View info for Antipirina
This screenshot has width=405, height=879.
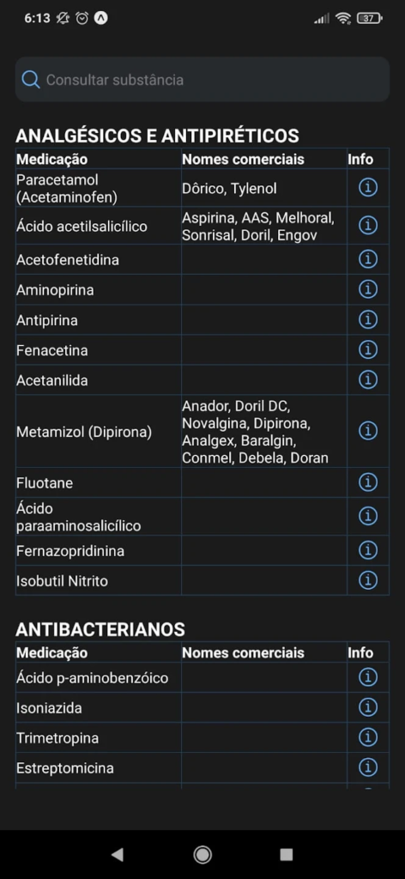[368, 320]
